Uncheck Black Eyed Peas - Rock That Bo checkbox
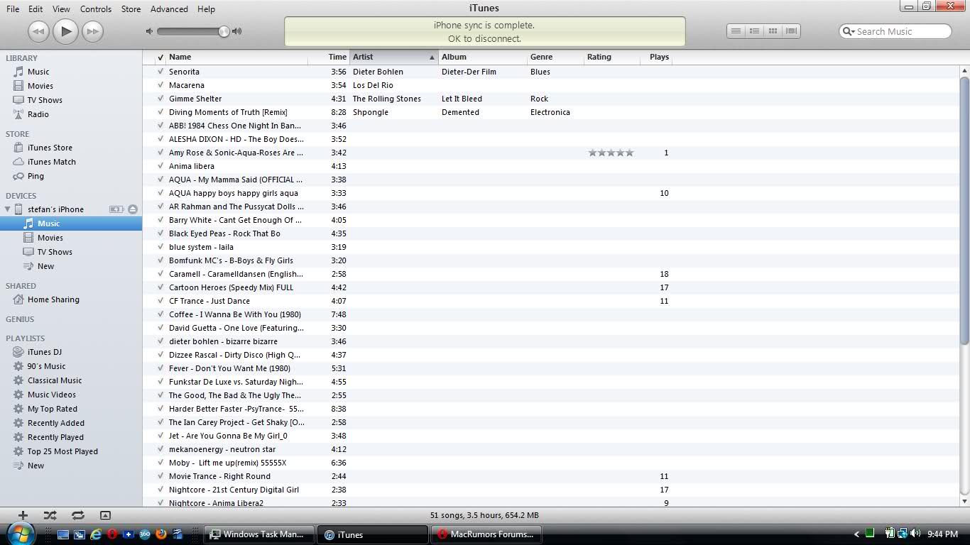 pos(160,233)
